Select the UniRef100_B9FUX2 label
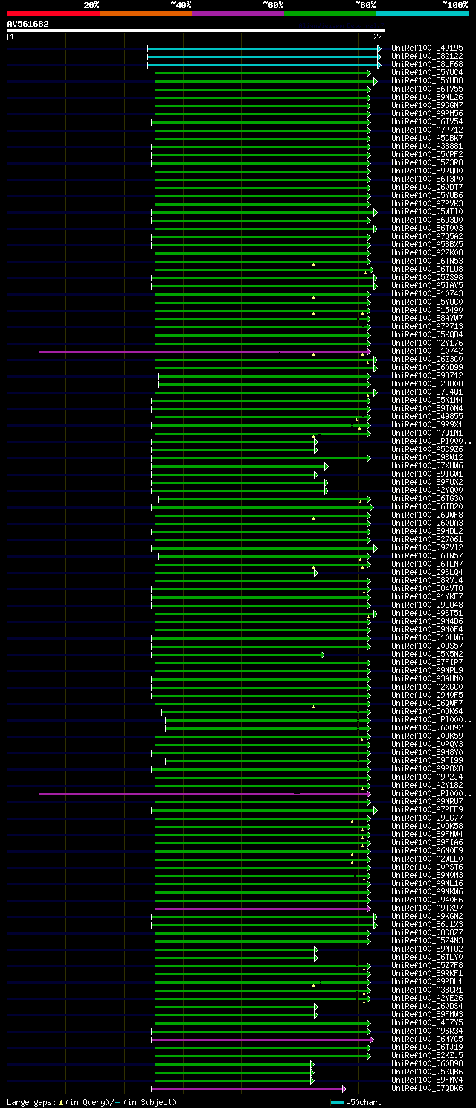The width and height of the screenshot is (476, 1108). 428,482
